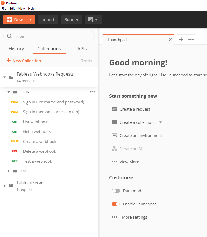Click the Import button
207x237 pixels.
[x=48, y=20]
